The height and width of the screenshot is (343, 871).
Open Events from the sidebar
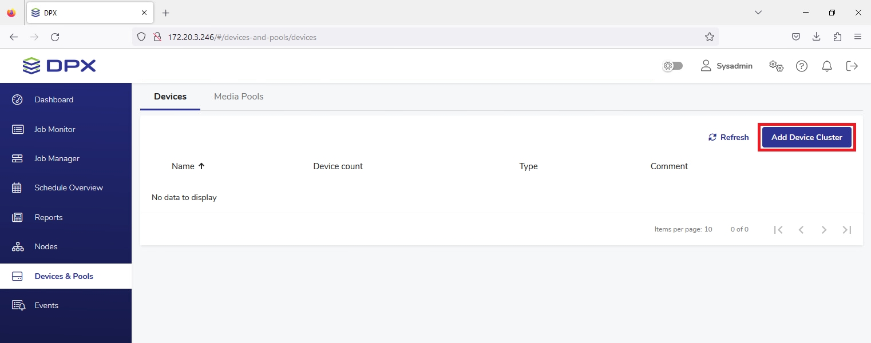pyautogui.click(x=46, y=305)
